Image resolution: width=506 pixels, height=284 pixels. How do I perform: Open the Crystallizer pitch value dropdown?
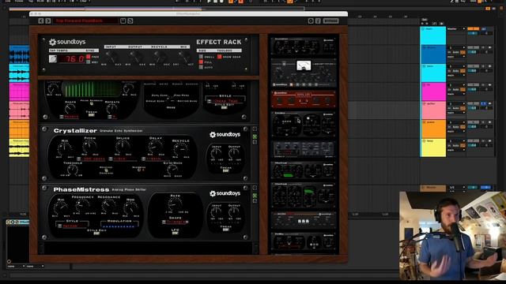(92, 159)
